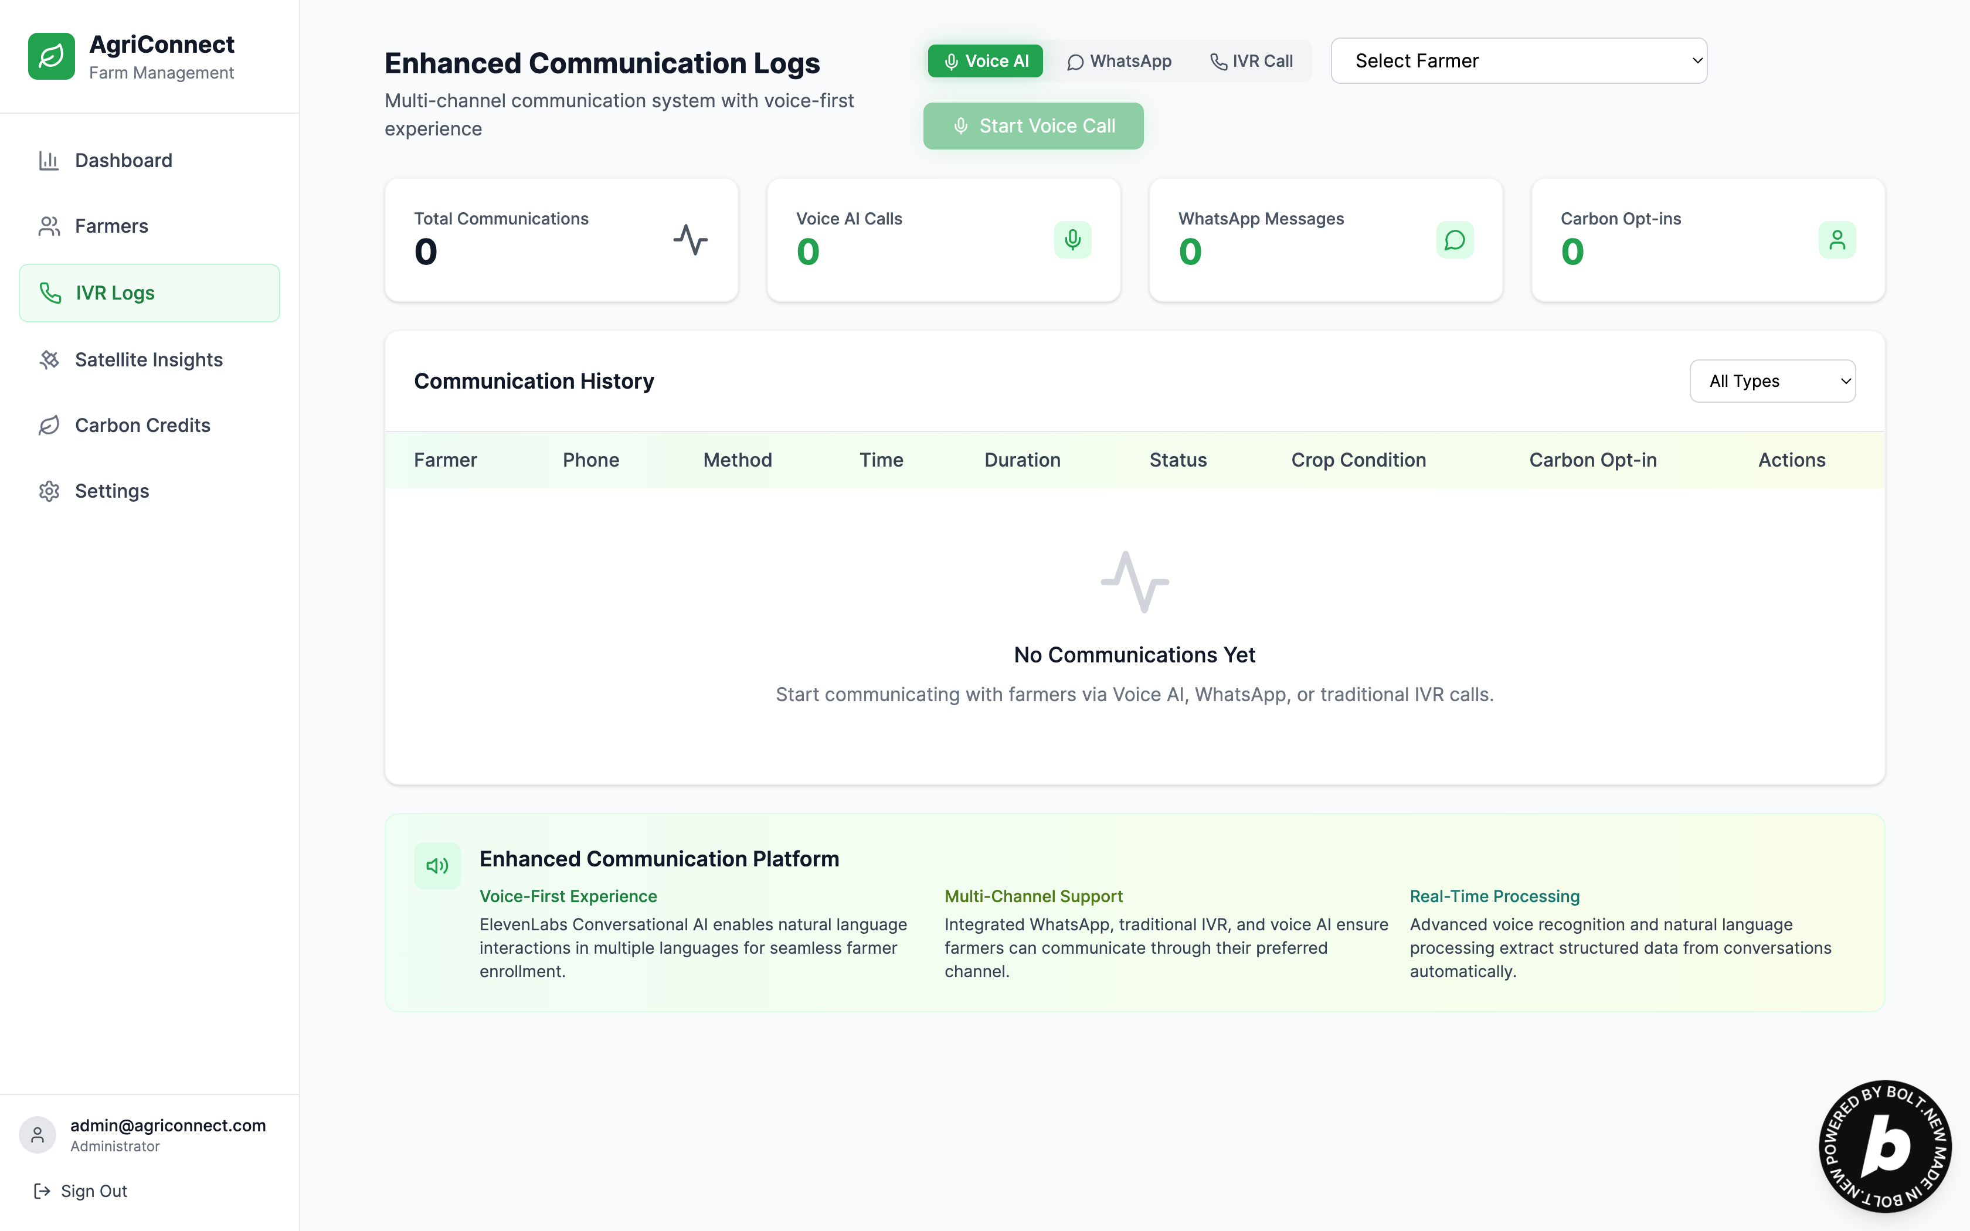The height and width of the screenshot is (1231, 1970).
Task: Open the Select Farmer dropdown
Action: point(1518,61)
